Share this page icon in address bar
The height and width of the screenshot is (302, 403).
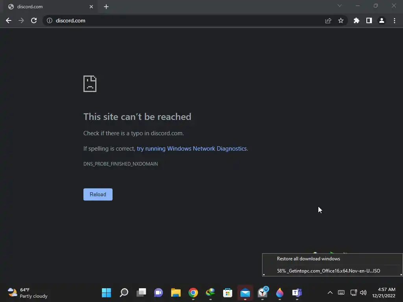[x=328, y=20]
